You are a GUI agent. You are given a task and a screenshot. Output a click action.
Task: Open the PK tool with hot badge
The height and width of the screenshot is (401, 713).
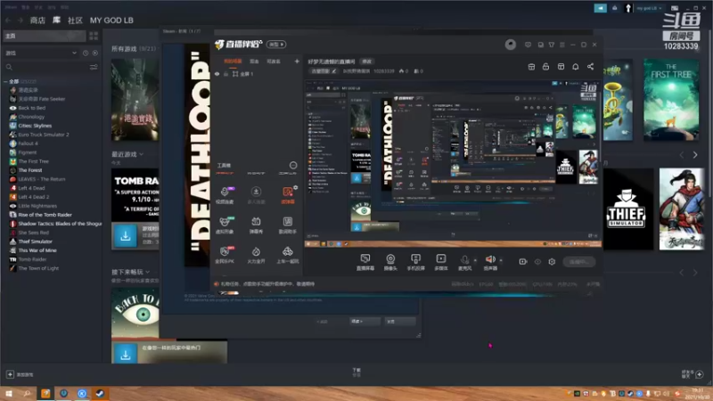[x=225, y=255]
